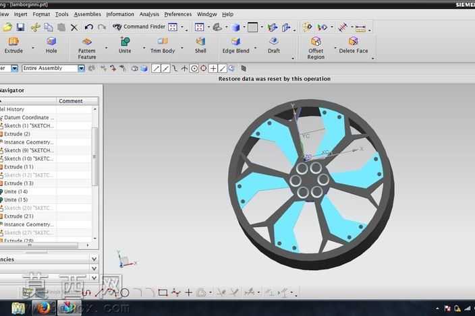Click the Delete X icon

74,28
